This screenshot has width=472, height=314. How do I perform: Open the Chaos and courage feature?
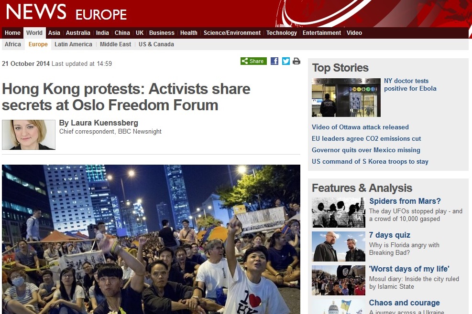pyautogui.click(x=404, y=303)
